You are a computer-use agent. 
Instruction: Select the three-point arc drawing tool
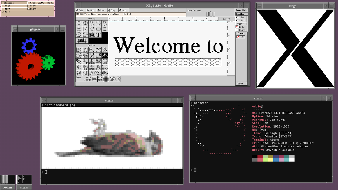[x=85, y=35]
